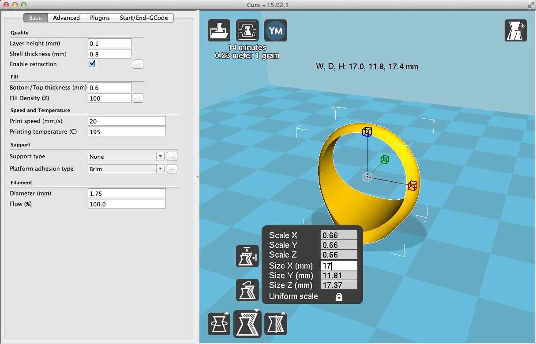Click the red X-axis scale handle
Viewport: 536px width, 344px height.
tap(412, 186)
